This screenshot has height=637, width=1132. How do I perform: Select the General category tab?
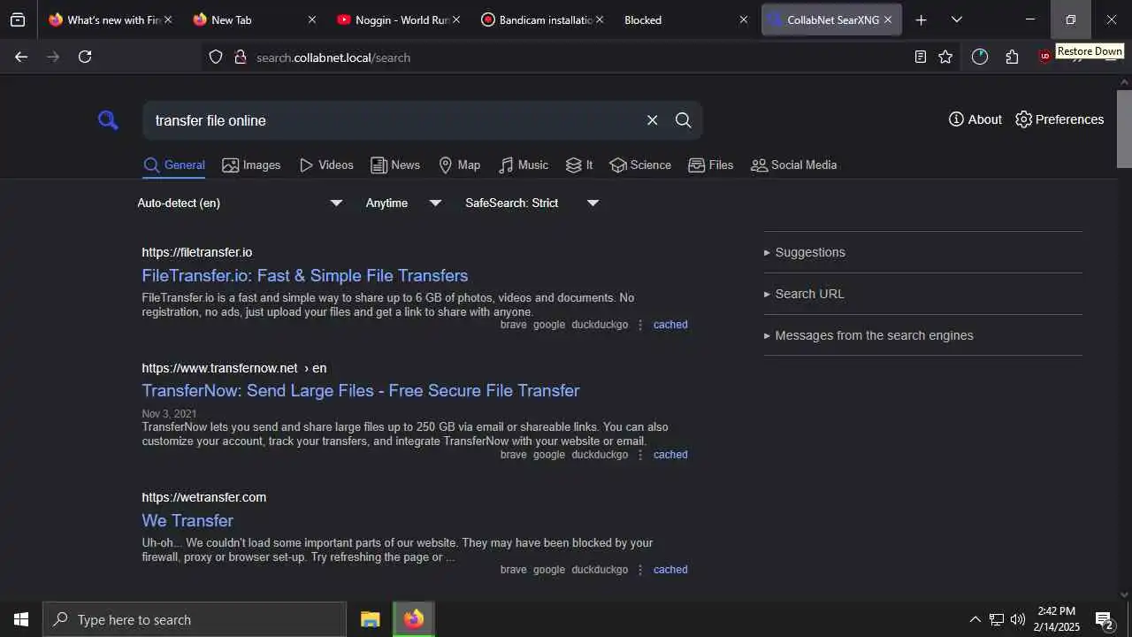174,165
